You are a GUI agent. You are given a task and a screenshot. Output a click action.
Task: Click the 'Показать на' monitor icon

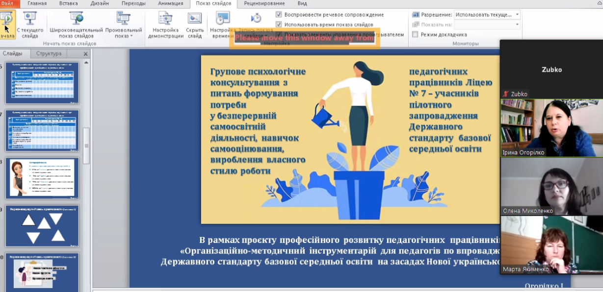tap(416, 24)
